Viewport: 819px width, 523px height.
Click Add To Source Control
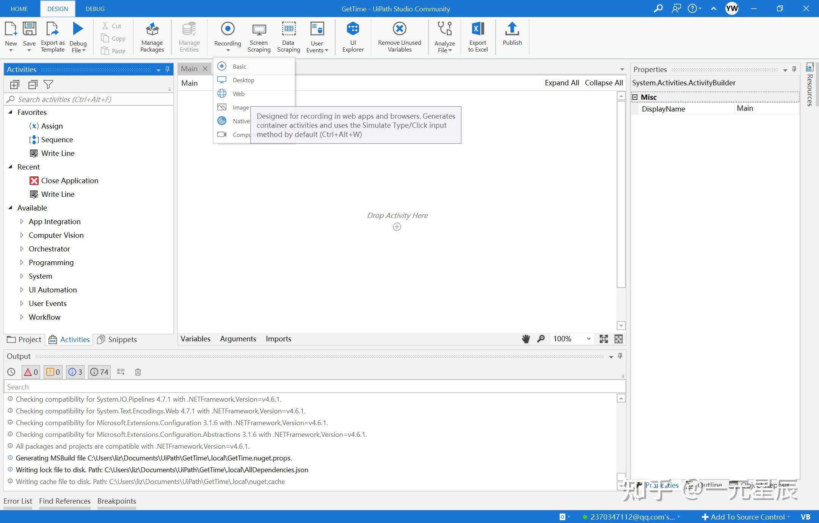coord(743,517)
